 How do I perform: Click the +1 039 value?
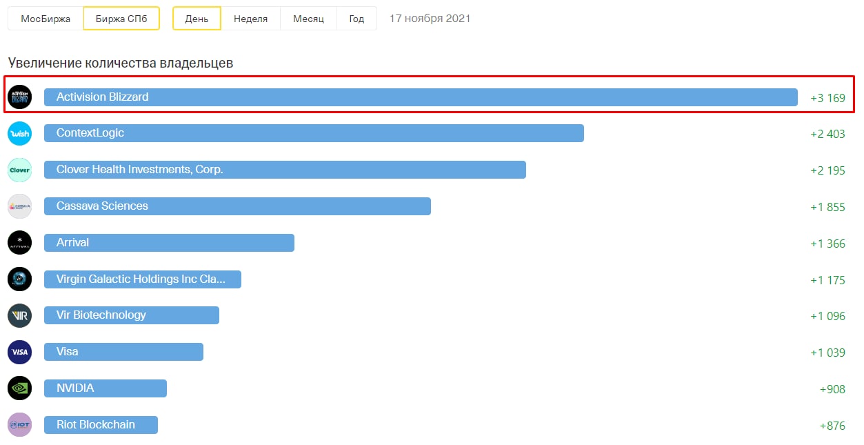click(x=827, y=353)
